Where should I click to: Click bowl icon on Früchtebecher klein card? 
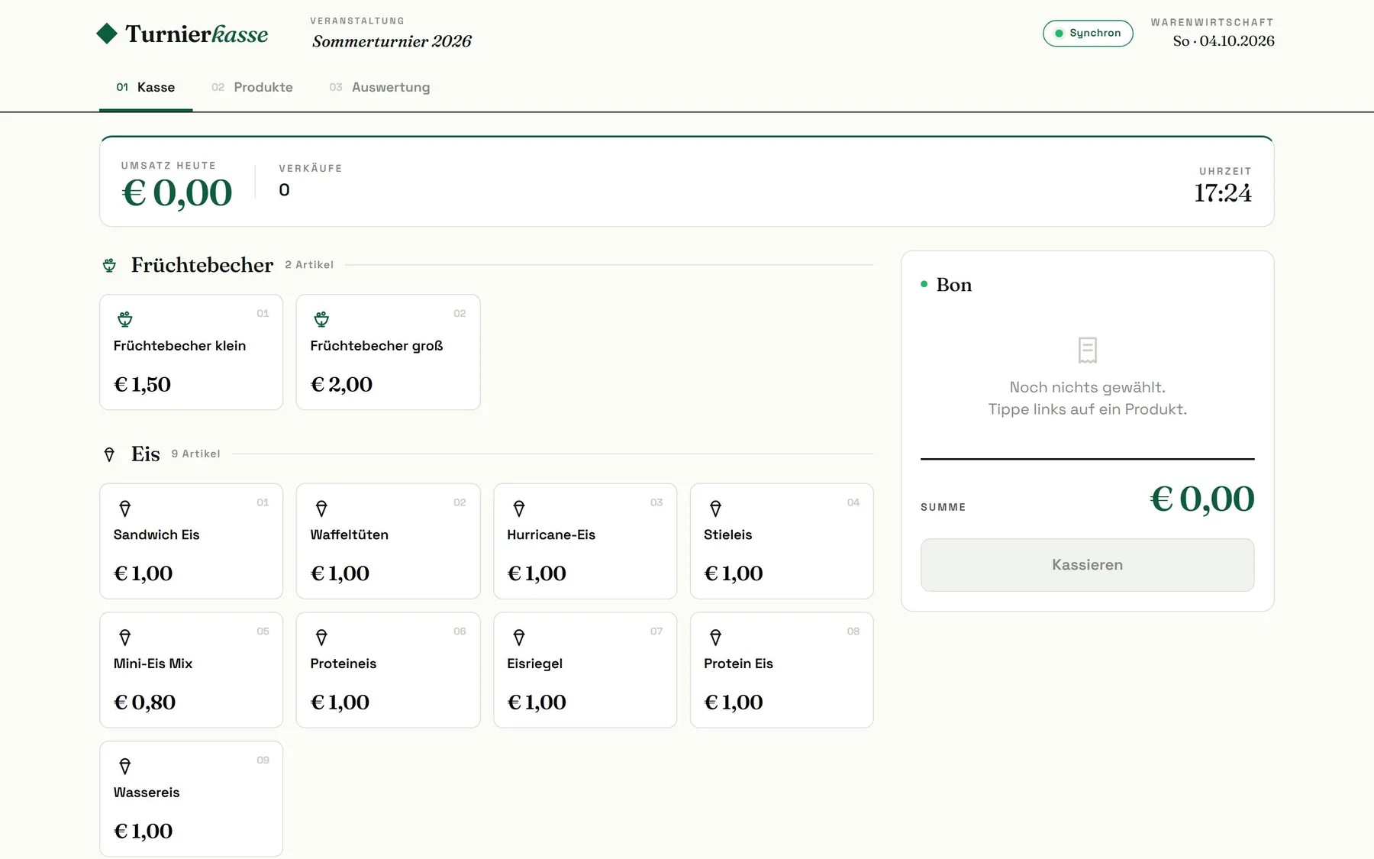coord(125,318)
